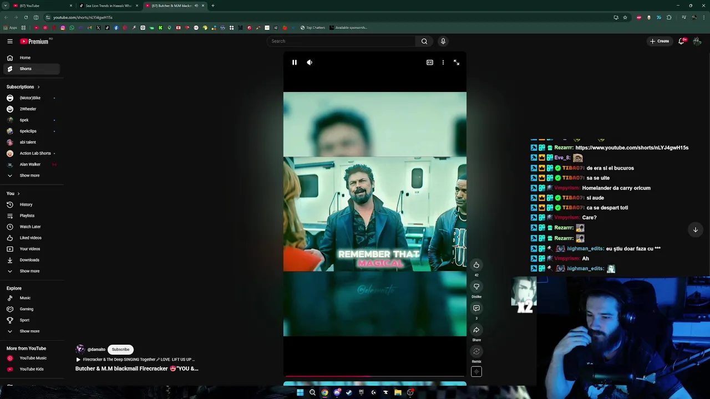Viewport: 710px width, 399px height.
Task: Enter fullscreen for the Short
Action: coord(457,63)
